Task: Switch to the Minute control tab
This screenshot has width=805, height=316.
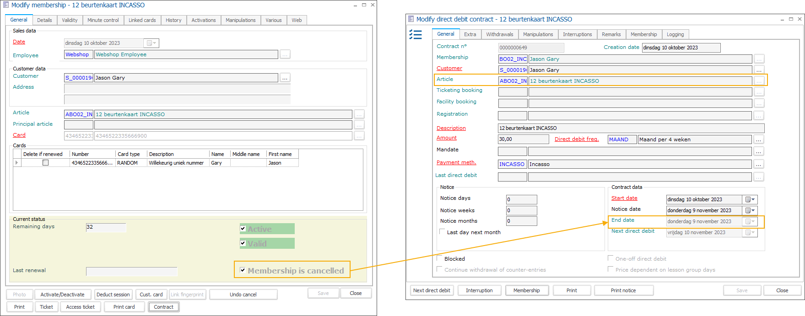Action: (103, 20)
